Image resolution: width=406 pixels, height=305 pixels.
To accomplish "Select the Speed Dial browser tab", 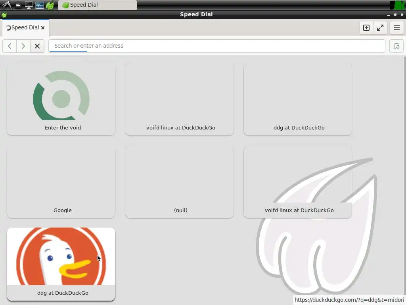I will [26, 28].
